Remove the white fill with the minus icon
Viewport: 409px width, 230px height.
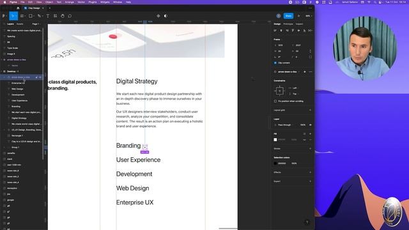[x=311, y=140]
